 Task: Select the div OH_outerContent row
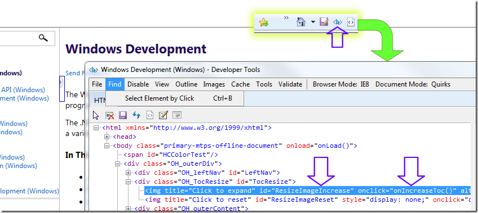click(191, 209)
